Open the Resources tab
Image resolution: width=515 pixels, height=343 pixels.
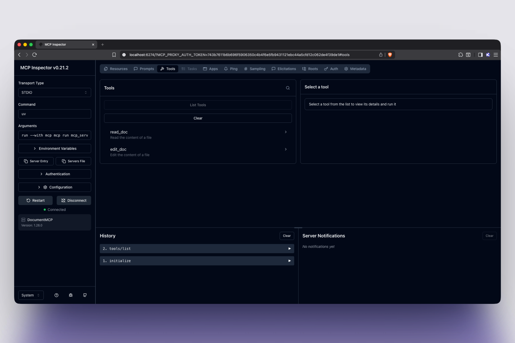click(x=116, y=69)
